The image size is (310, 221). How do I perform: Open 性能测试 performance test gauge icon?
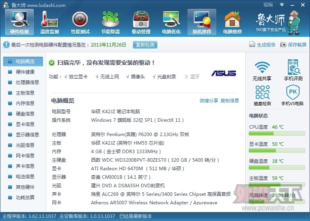pyautogui.click(x=80, y=22)
